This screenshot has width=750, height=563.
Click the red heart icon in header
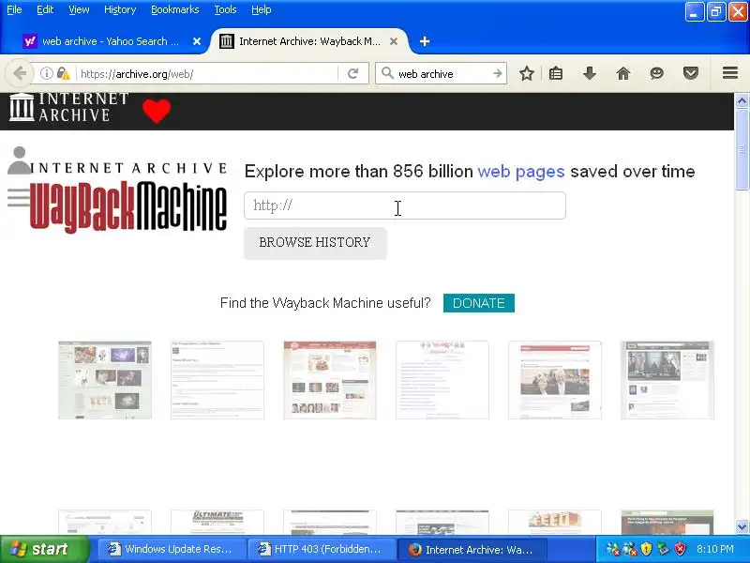(x=157, y=111)
